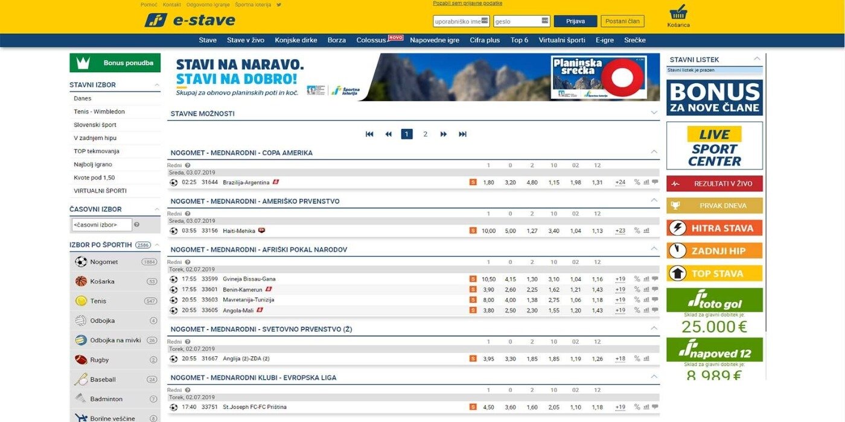The width and height of the screenshot is (845, 422).
Task: Collapse the IZBOR PO ŠPORTIH section
Action: pyautogui.click(x=157, y=245)
